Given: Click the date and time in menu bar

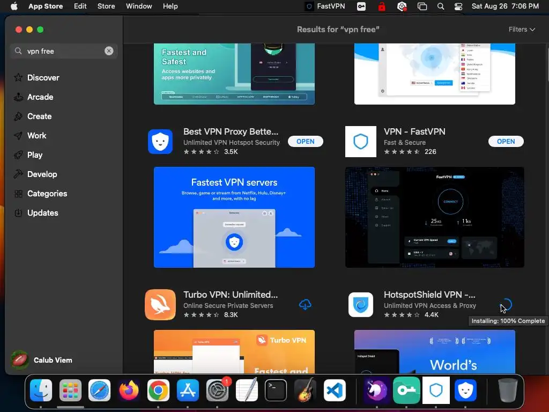Looking at the screenshot, I should [x=505, y=6].
